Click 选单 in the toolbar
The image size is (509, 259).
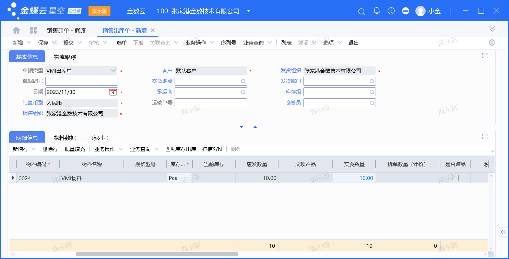(x=122, y=43)
